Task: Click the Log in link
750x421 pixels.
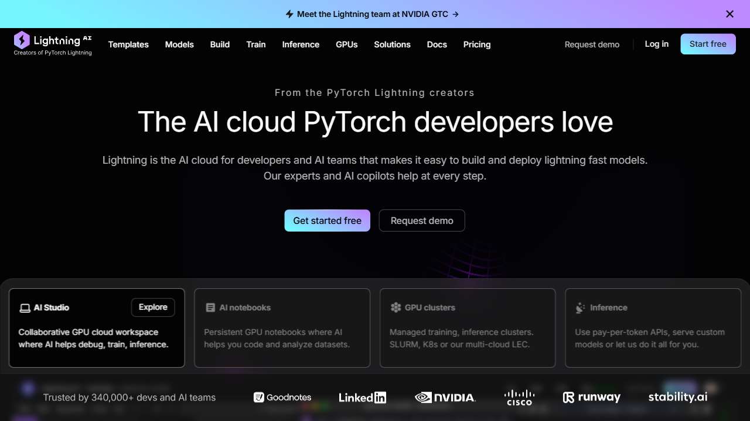Action: point(656,44)
